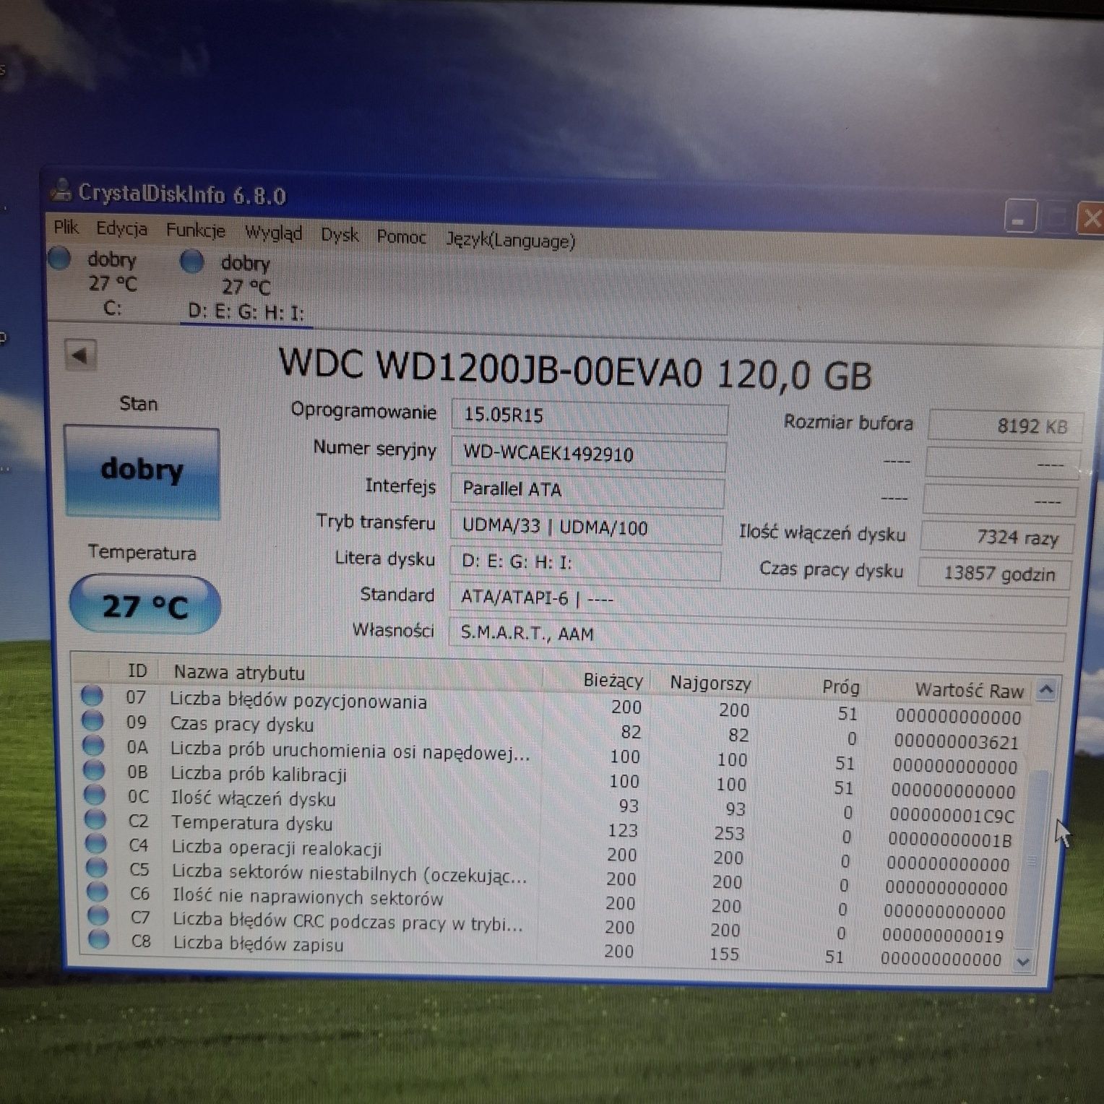Viewport: 1104px width, 1104px height.
Task: Click status icon of attribute 0C
Action: 95,794
